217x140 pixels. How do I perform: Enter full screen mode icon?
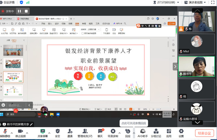pyautogui.click(x=213, y=2)
